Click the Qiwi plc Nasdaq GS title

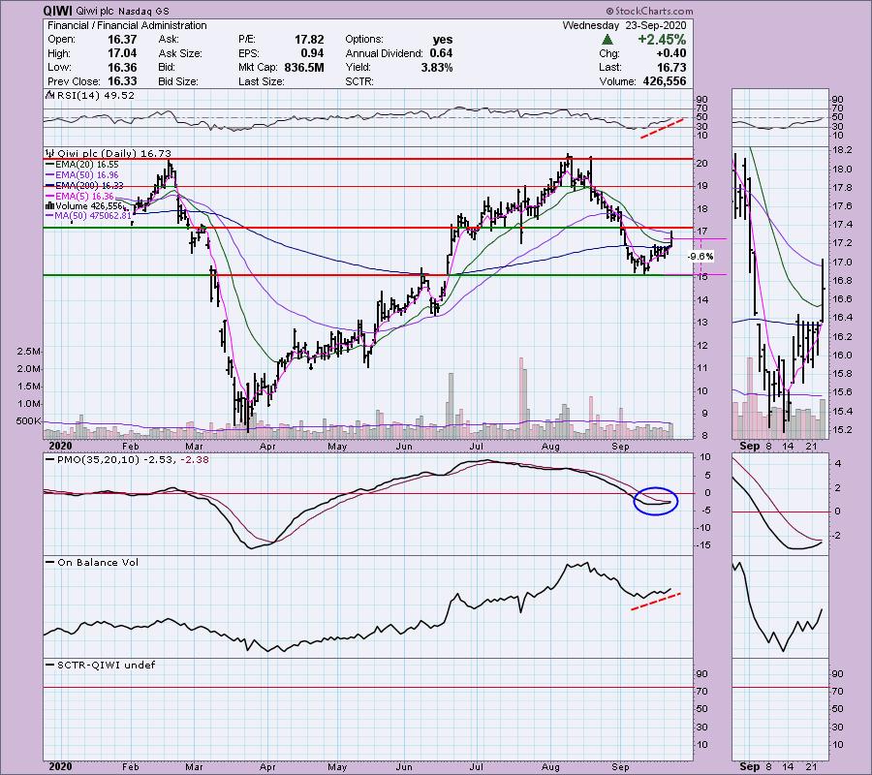coord(122,11)
